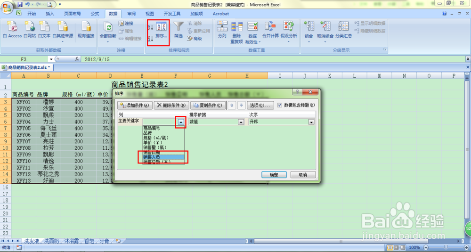The width and height of the screenshot is (471, 252).
Task: Click the 现有连接 existing connections icon
Action: pos(86,29)
